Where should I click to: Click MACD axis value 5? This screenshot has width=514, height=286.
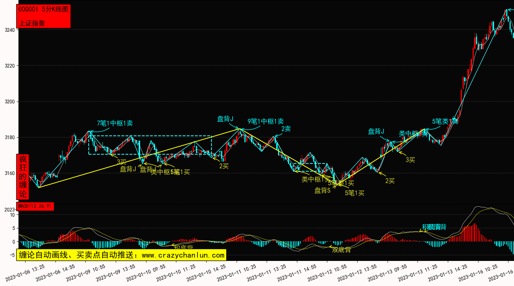(13, 228)
